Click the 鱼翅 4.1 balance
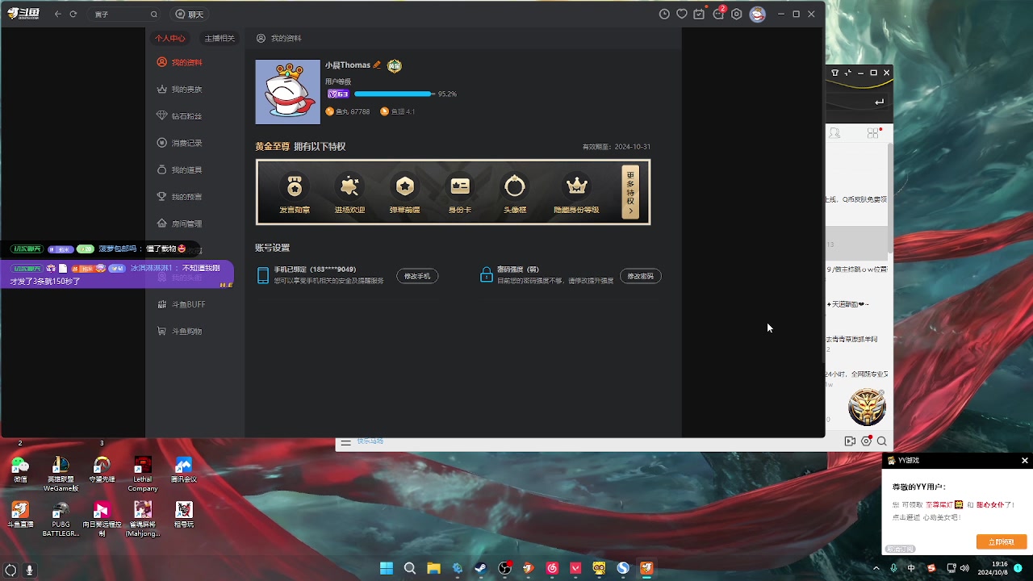 [x=397, y=111]
